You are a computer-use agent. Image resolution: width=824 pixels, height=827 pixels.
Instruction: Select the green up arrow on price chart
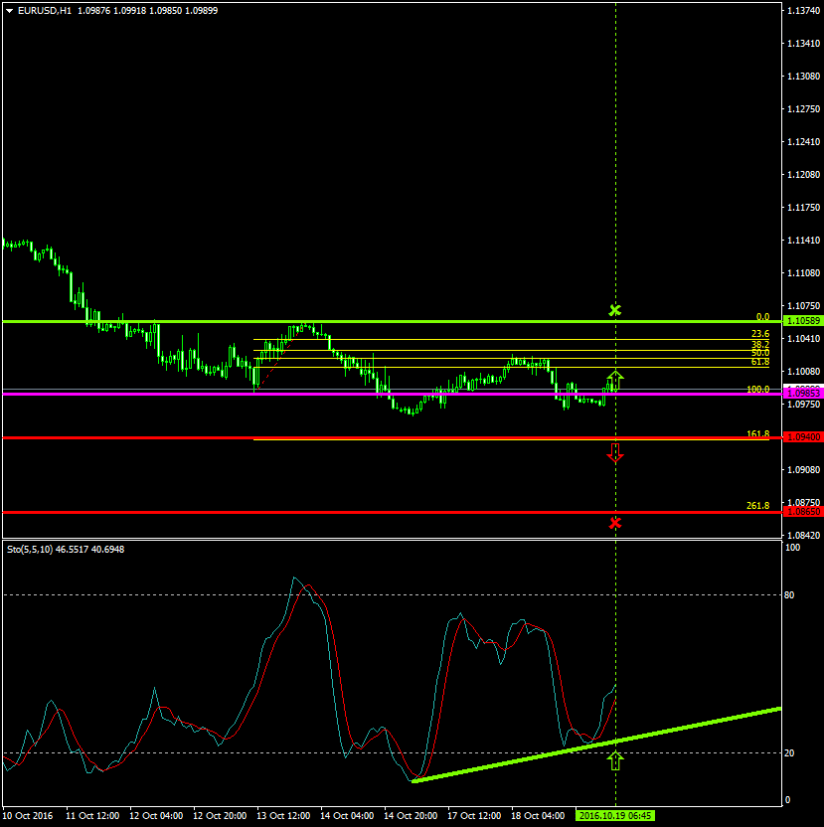pyautogui.click(x=615, y=379)
